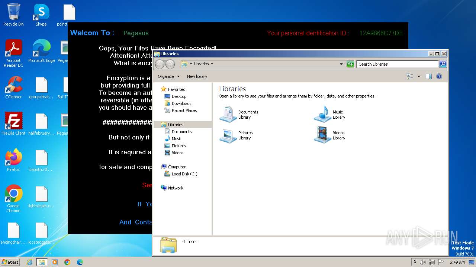Expand the Libraries breadcrumb arrow
The height and width of the screenshot is (267, 476).
coord(212,64)
